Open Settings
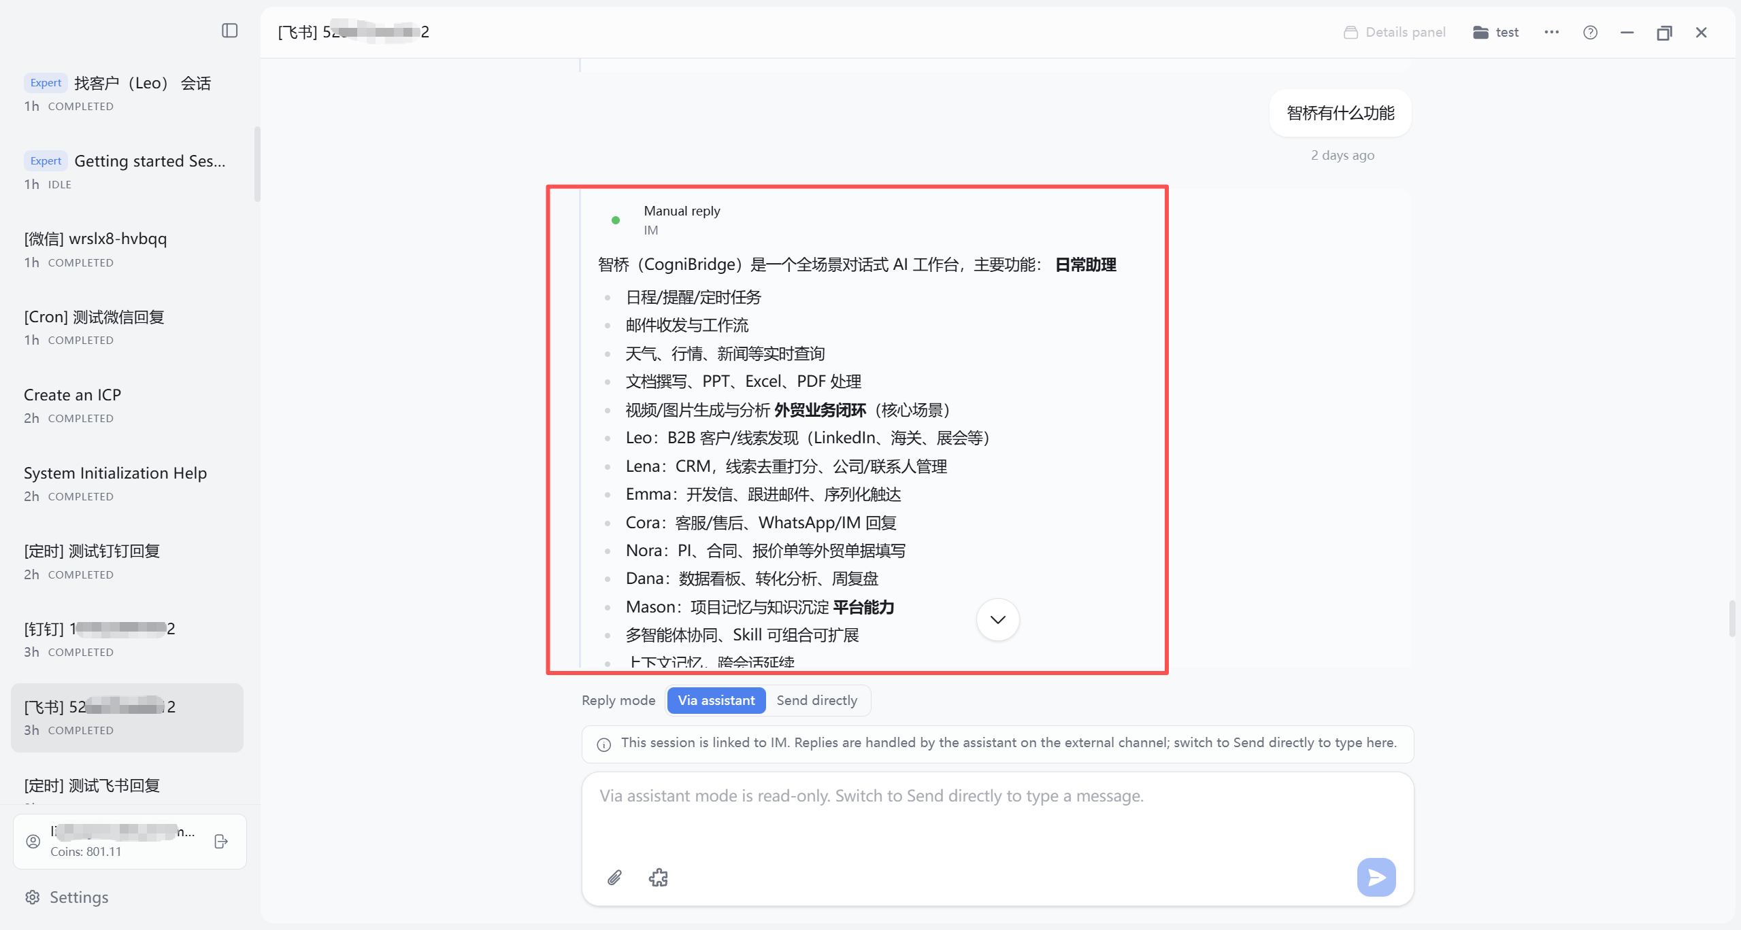 point(67,897)
